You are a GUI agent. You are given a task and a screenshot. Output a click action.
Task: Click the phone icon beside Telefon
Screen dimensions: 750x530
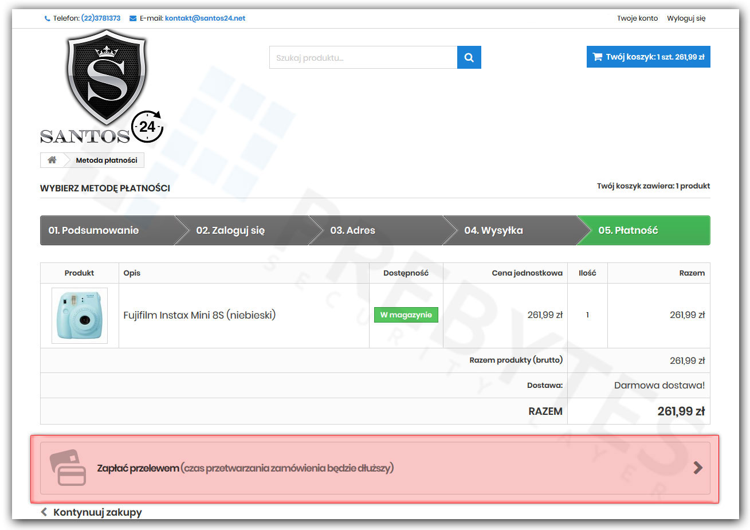(47, 18)
